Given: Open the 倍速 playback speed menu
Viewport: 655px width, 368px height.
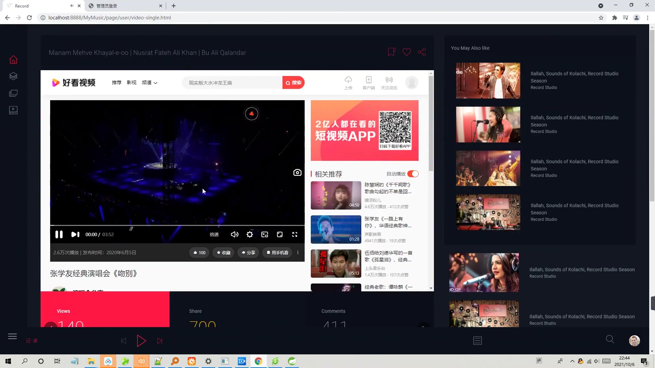Looking at the screenshot, I should pos(214,234).
